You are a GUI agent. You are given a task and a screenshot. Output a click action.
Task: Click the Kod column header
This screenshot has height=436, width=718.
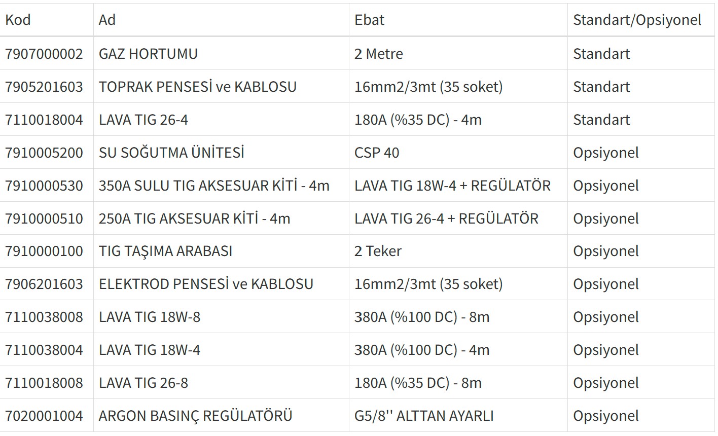click(18, 20)
